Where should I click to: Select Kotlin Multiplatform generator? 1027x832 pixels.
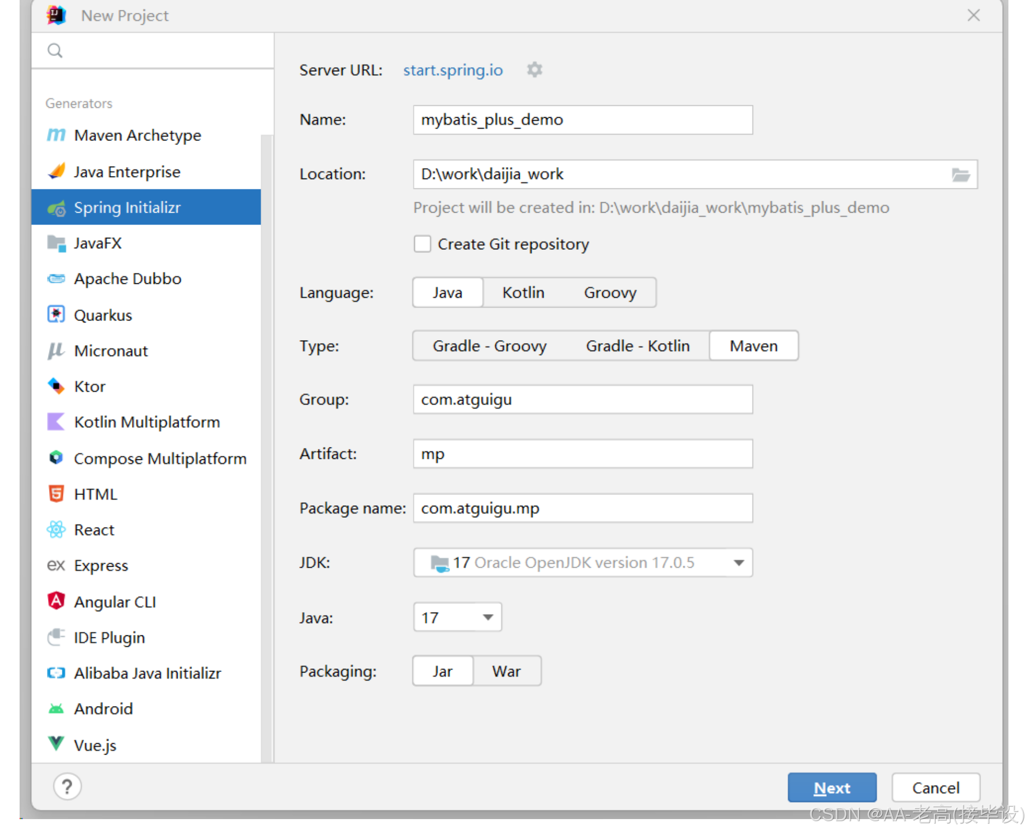(x=146, y=422)
